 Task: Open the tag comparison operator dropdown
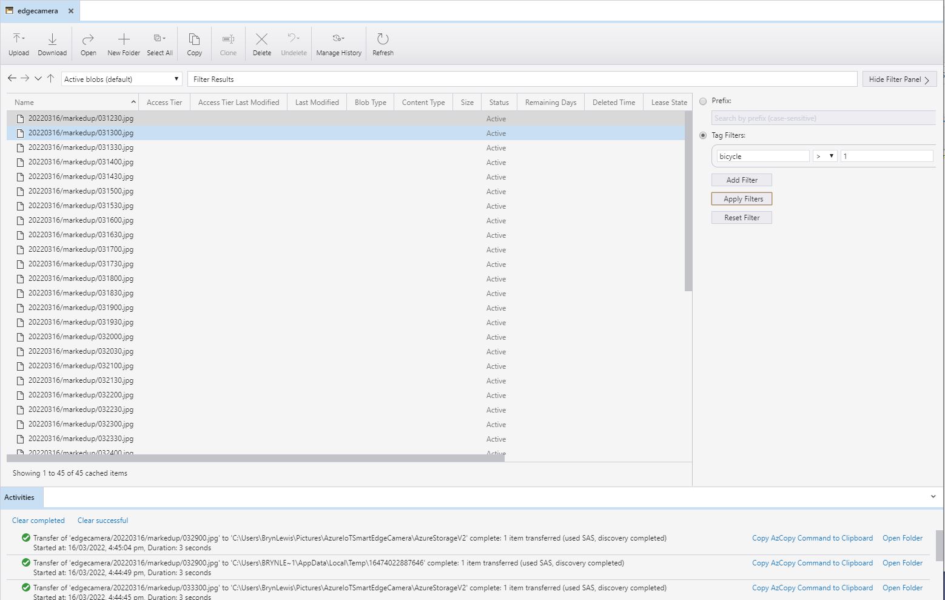point(825,157)
